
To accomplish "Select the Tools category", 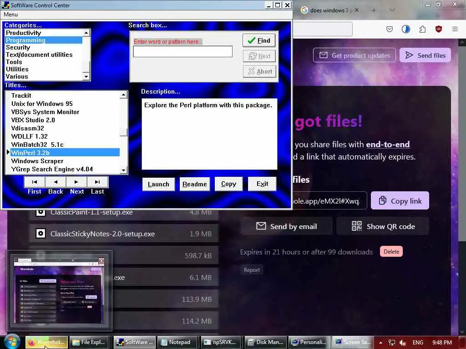I will click(x=43, y=62).
